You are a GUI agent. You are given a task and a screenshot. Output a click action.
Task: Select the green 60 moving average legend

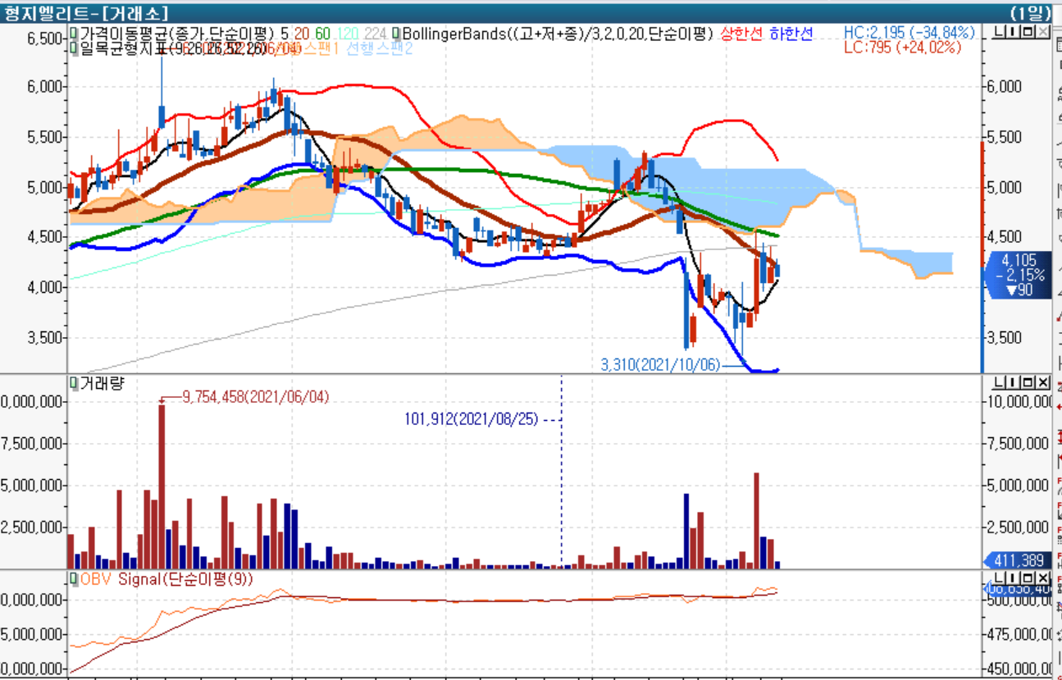tap(323, 34)
